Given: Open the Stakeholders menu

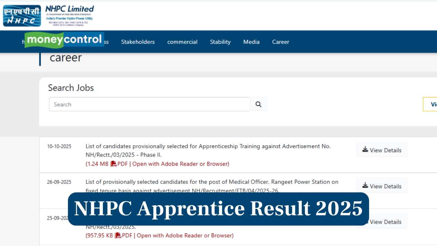Looking at the screenshot, I should pos(138,42).
